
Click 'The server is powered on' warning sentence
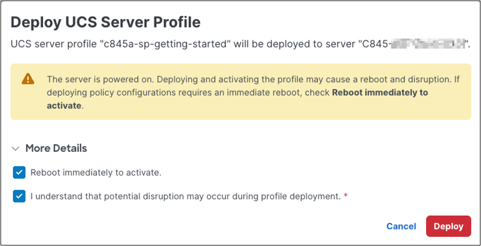[x=102, y=79]
